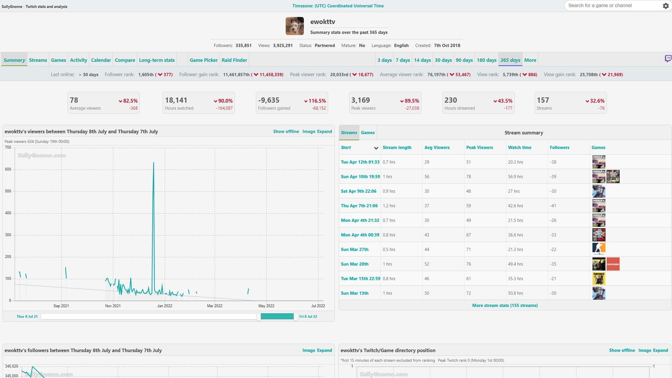Click the Twitch chat icon at right edge
Viewport: 672px width, 378px height.
tap(668, 59)
